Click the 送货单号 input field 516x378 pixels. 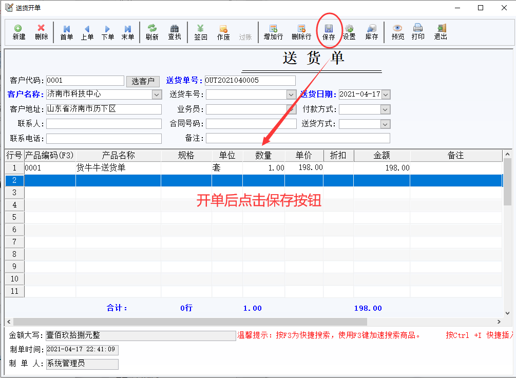[250, 81]
